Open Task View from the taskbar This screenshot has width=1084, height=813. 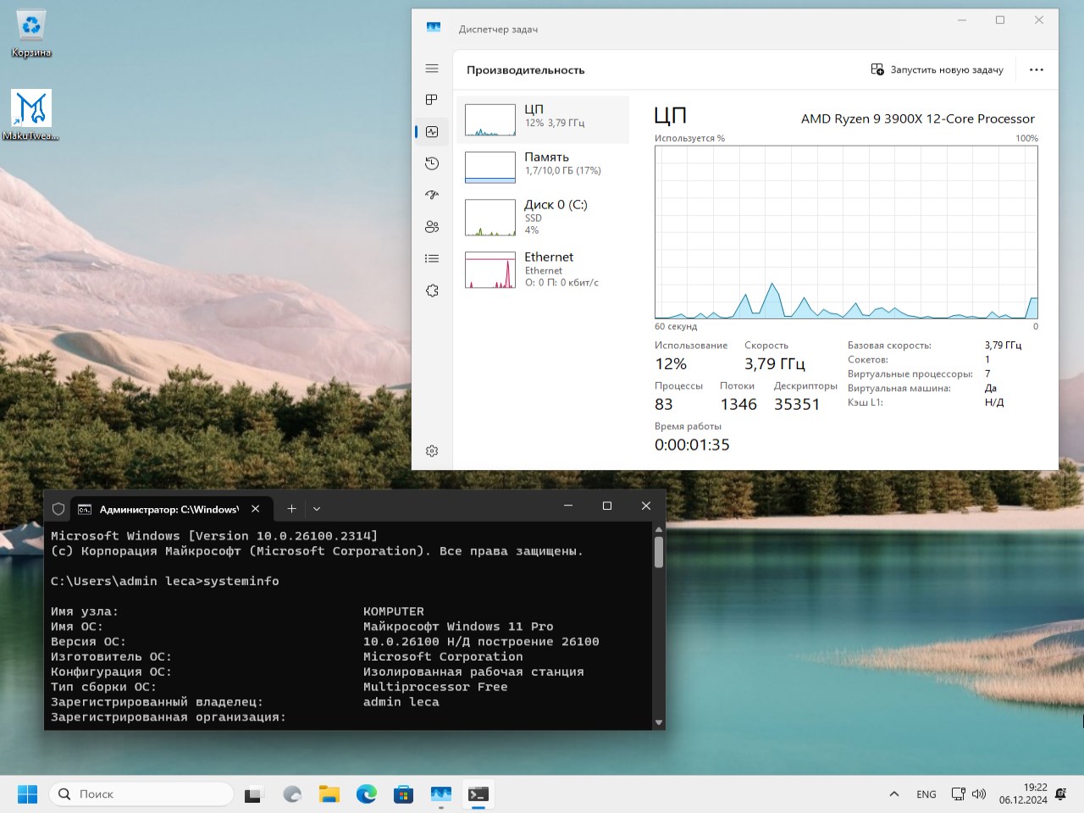(253, 794)
